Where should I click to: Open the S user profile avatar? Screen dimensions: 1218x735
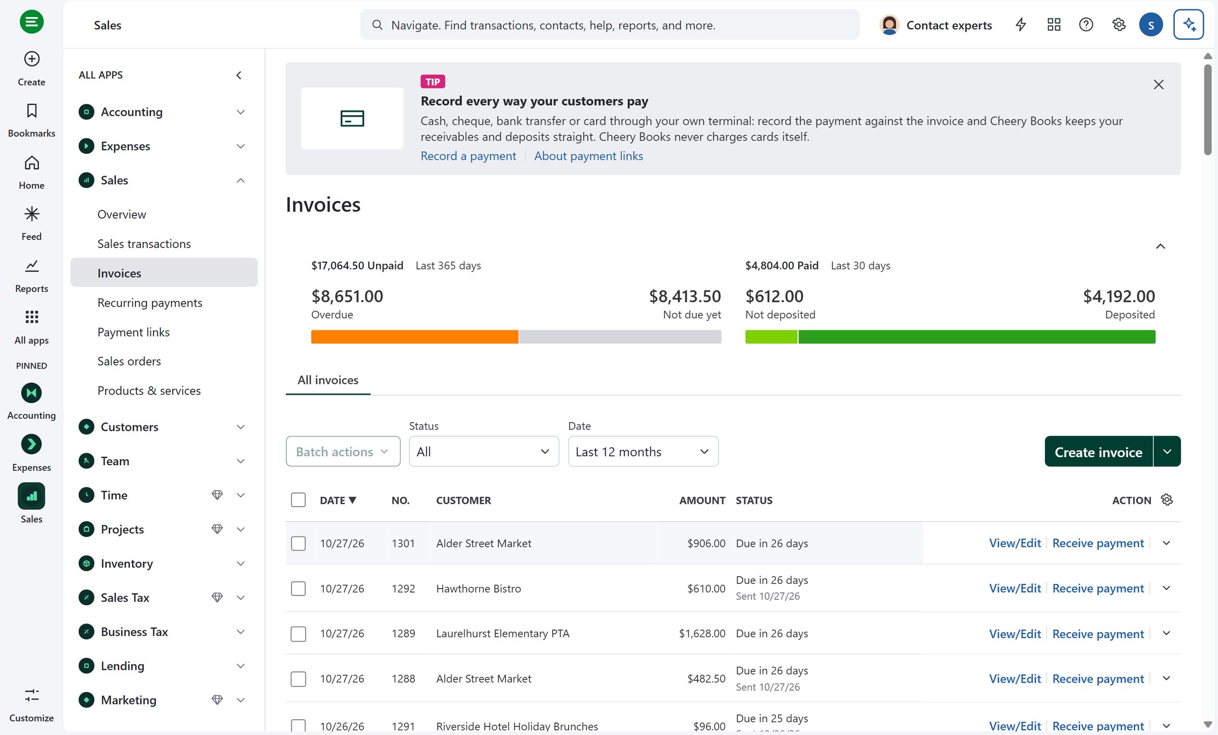[1151, 24]
